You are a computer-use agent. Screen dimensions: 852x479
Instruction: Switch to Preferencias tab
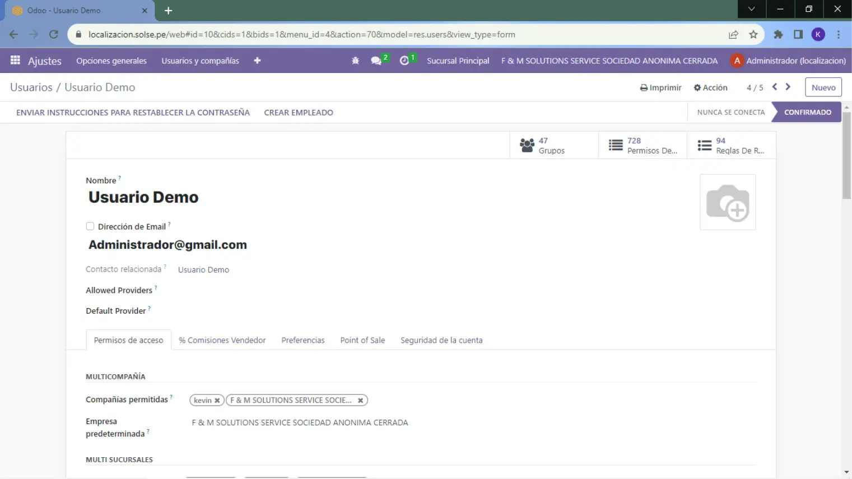coord(303,340)
